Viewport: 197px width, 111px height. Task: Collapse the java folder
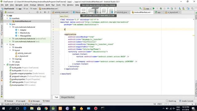(7, 24)
